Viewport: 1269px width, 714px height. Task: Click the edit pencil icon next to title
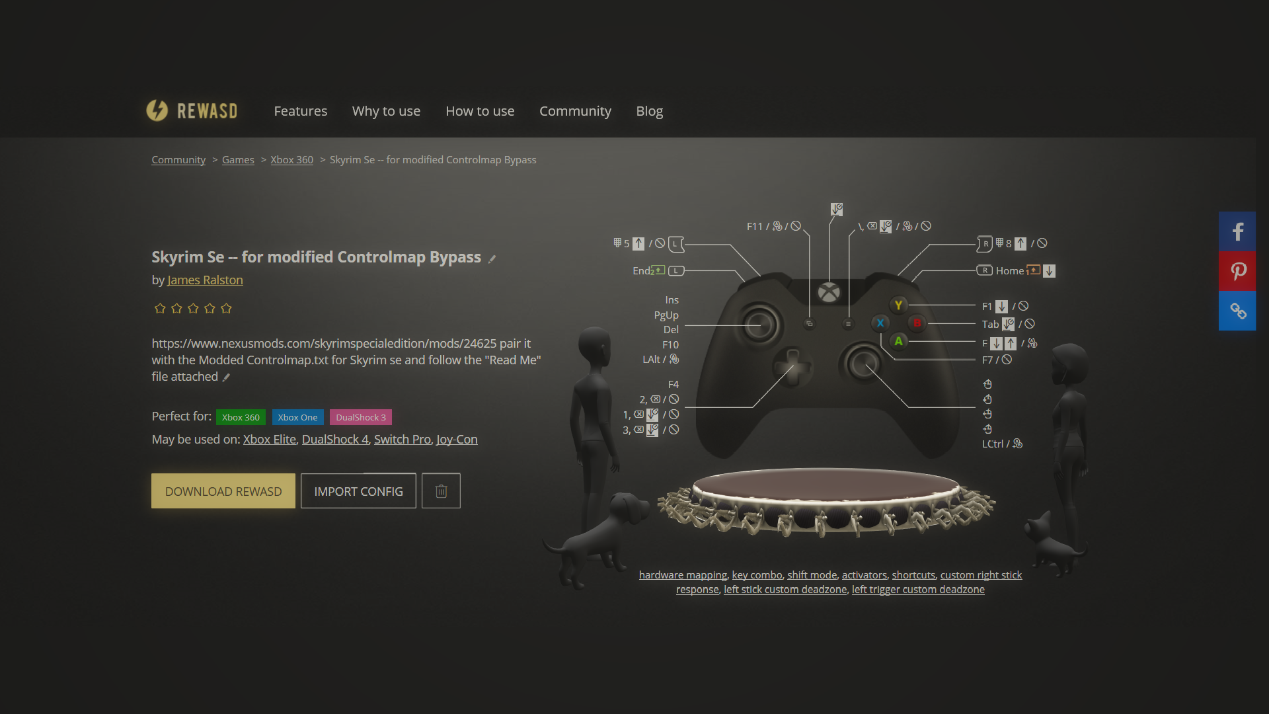coord(493,258)
